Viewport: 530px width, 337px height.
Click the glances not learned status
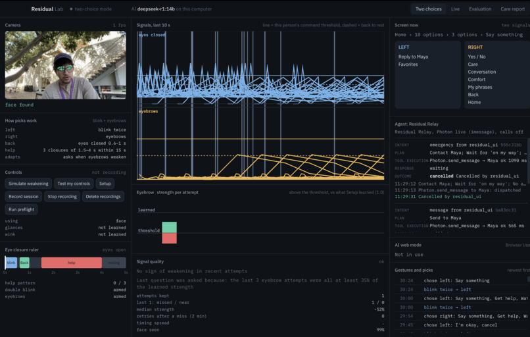coord(112,228)
